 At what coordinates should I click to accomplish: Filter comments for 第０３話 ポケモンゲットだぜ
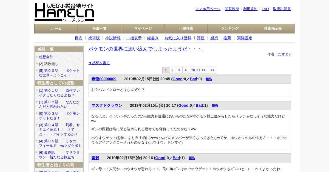[x=59, y=116]
